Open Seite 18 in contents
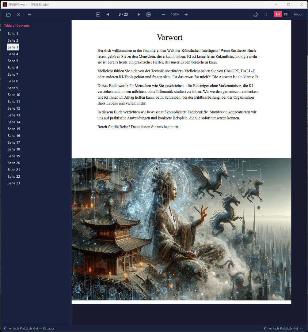 pyautogui.click(x=14, y=149)
